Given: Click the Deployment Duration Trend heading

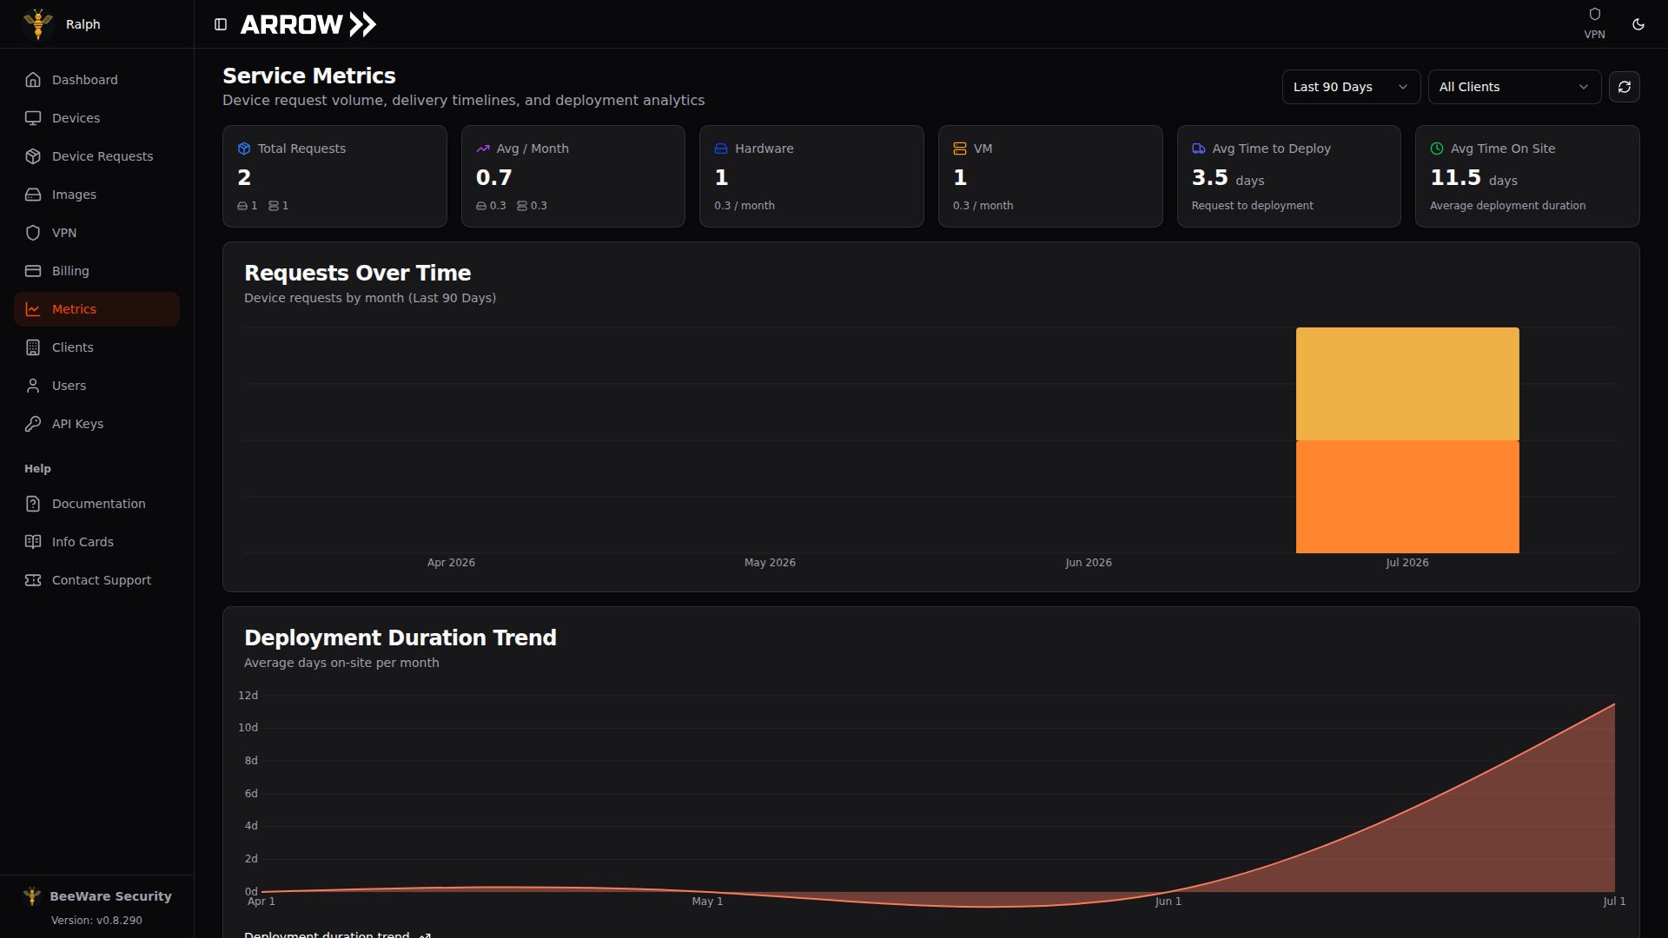Looking at the screenshot, I should pyautogui.click(x=400, y=637).
